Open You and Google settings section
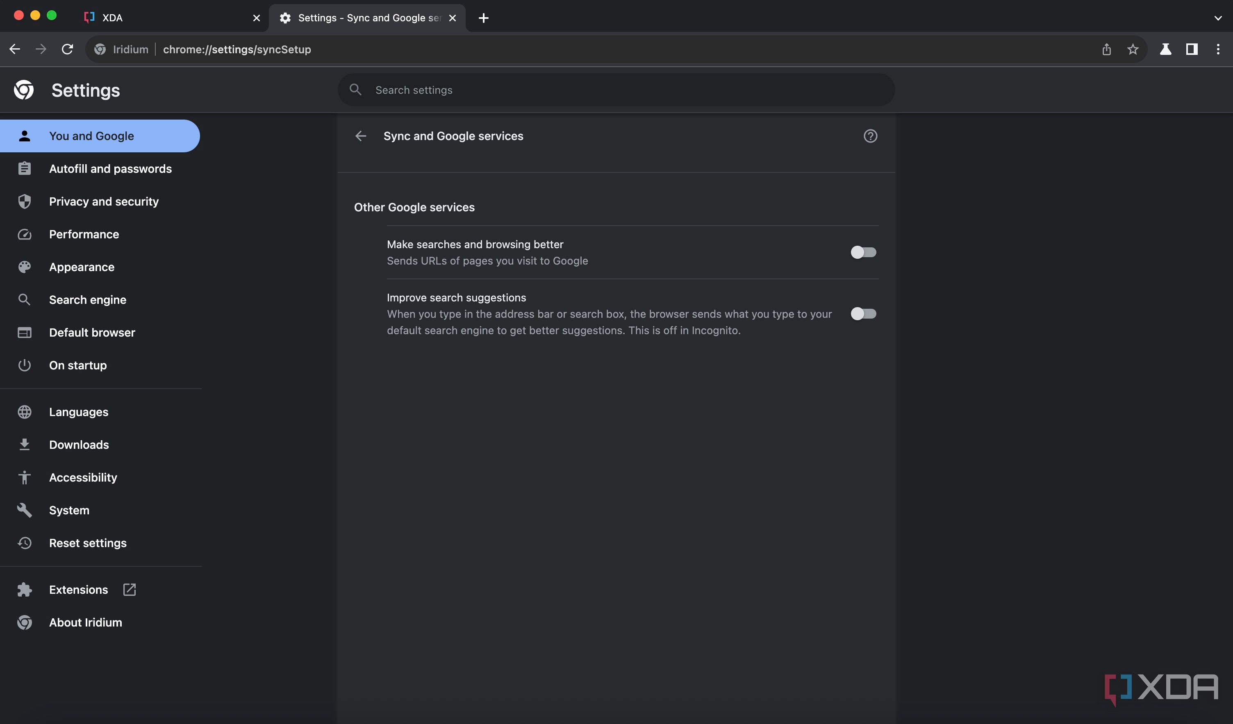 (100, 136)
